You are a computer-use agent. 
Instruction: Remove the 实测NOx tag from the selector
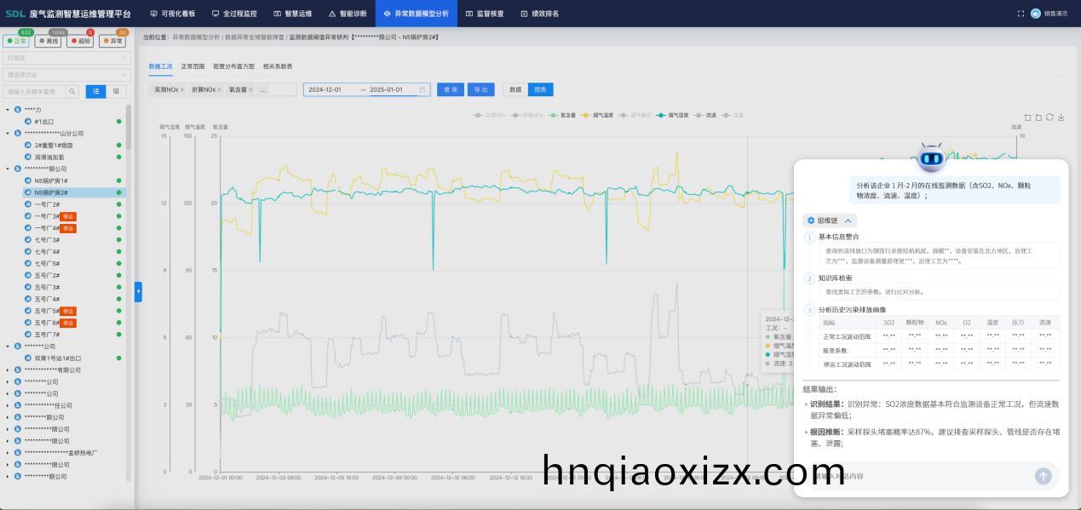[181, 89]
